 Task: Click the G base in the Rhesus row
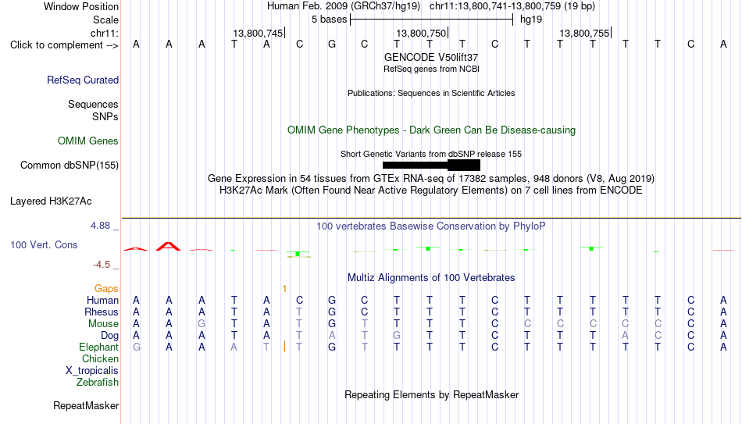[x=332, y=312]
